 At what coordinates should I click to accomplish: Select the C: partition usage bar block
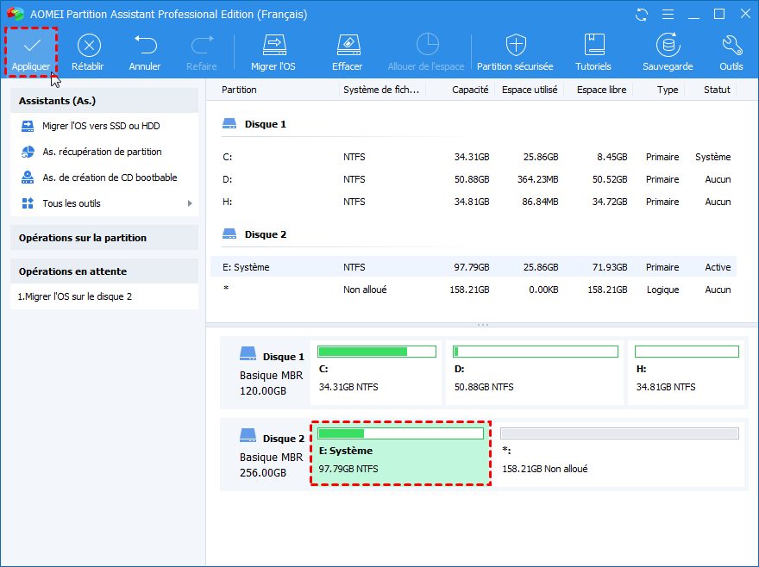pos(376,371)
